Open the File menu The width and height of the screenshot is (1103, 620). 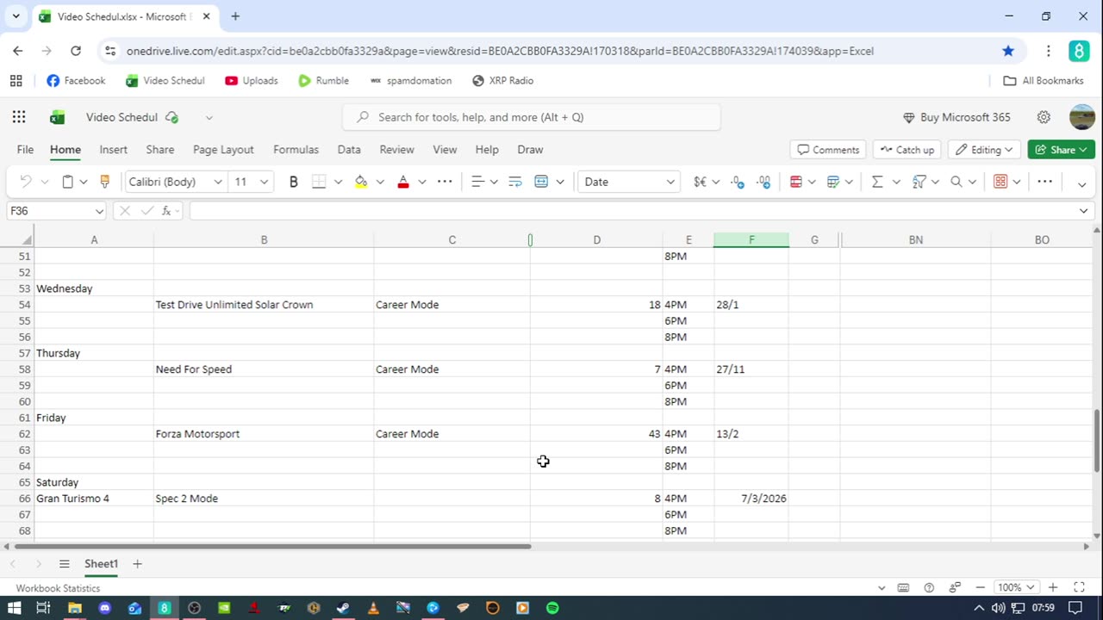coord(25,150)
